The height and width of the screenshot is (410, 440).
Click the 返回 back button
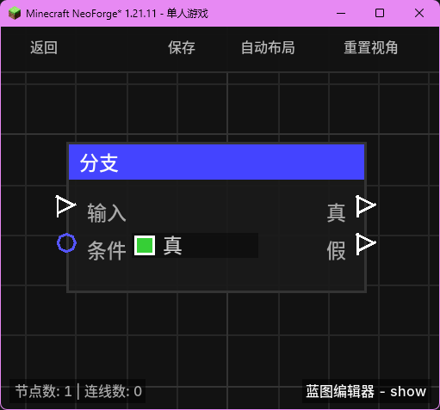[44, 47]
